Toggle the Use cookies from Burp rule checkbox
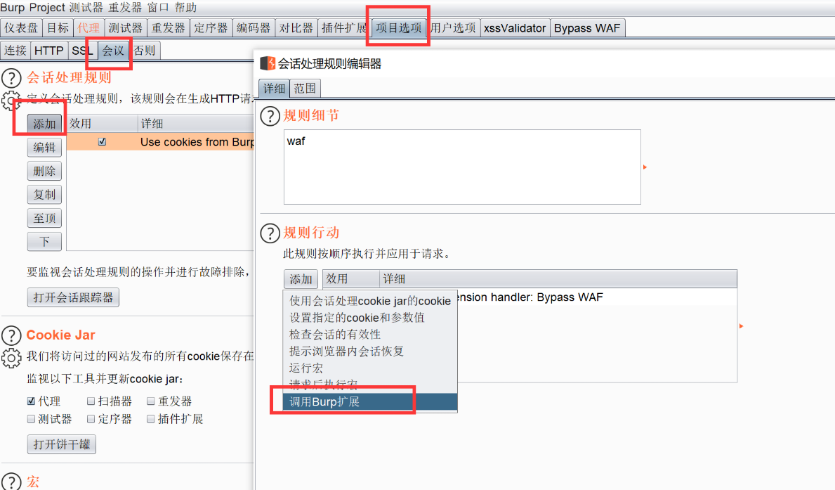 coord(103,142)
